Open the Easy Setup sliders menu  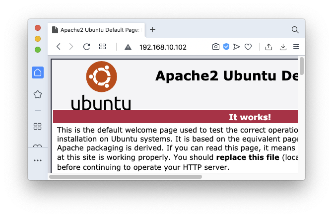296,47
